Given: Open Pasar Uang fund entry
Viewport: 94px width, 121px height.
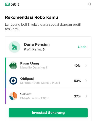Looking at the screenshot, I should pos(49,65).
